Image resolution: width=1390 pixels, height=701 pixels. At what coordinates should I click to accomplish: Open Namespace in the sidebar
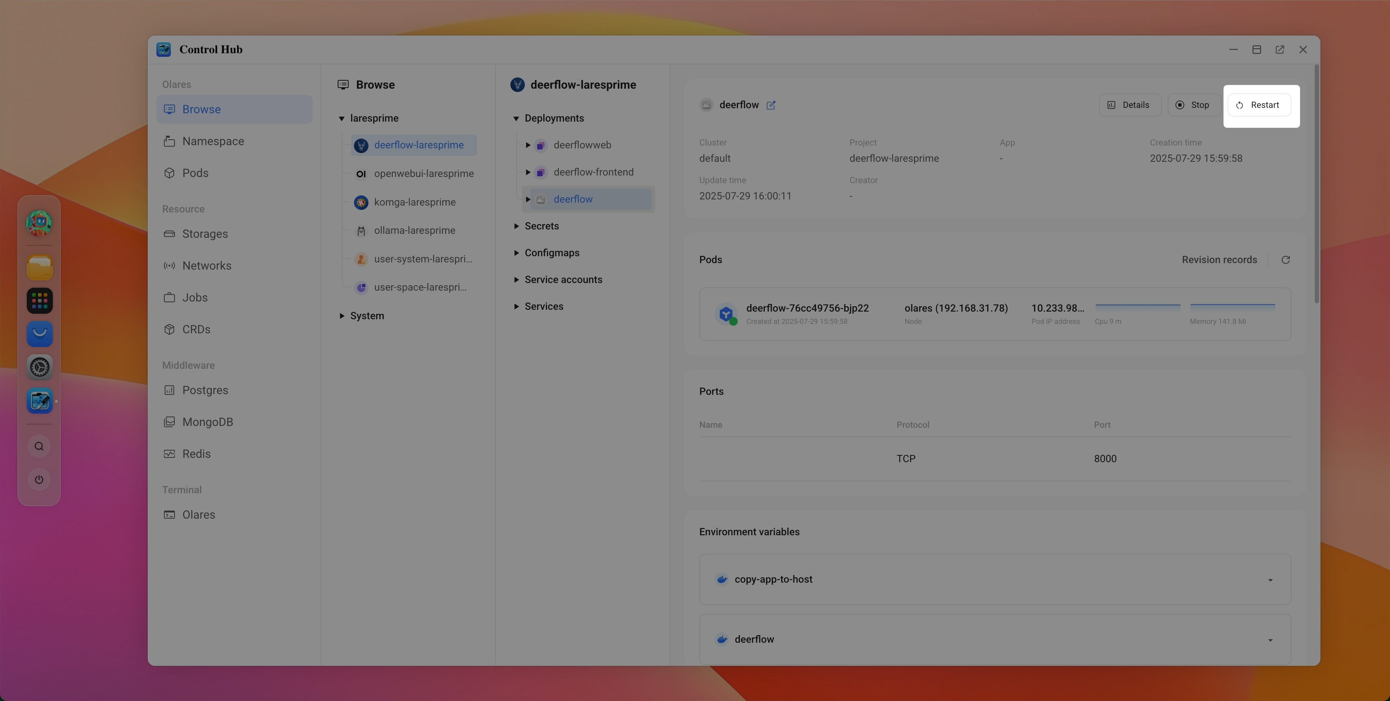point(212,142)
